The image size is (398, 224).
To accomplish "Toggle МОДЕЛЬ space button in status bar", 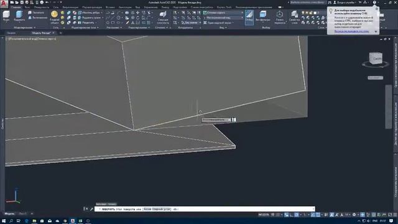I will (264, 215).
